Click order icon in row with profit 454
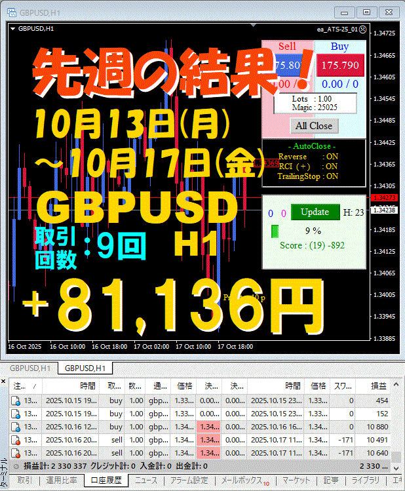Image resolution: width=405 pixels, height=491 pixels. tap(16, 401)
